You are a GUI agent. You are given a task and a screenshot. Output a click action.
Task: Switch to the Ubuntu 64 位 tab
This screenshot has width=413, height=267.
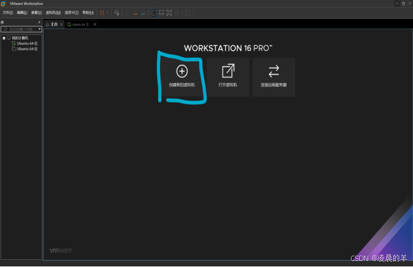click(x=78, y=24)
